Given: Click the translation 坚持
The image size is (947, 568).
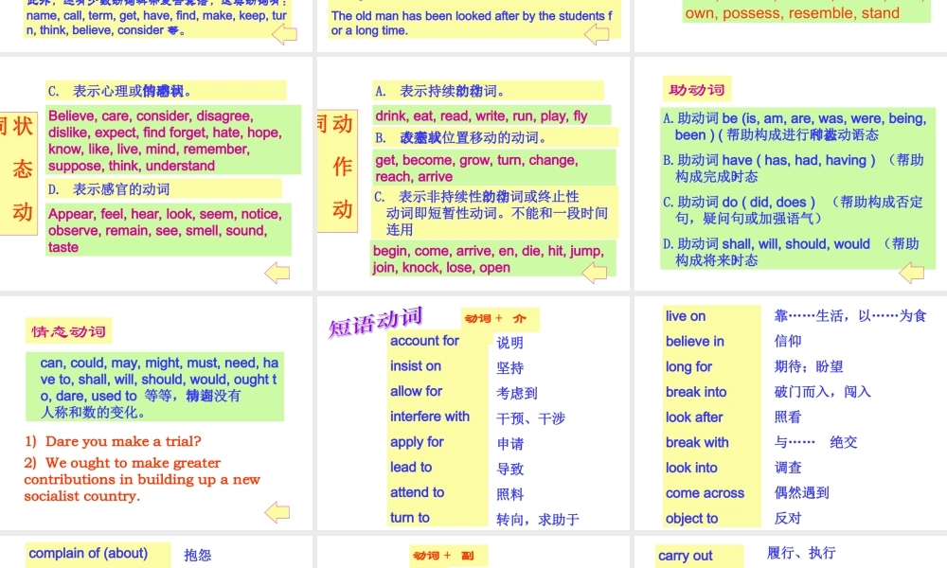Looking at the screenshot, I should point(509,368).
